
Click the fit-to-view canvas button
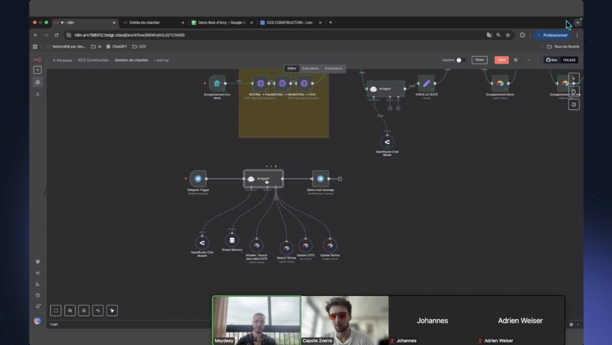56,311
